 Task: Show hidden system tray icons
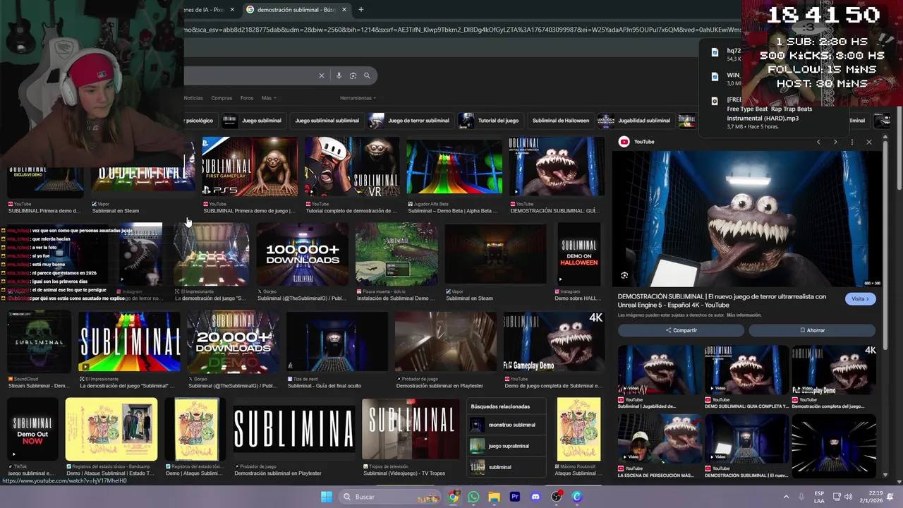pyautogui.click(x=786, y=497)
